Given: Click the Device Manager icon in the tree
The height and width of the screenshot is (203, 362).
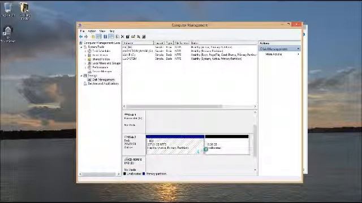Looking at the screenshot, I should point(89,72).
